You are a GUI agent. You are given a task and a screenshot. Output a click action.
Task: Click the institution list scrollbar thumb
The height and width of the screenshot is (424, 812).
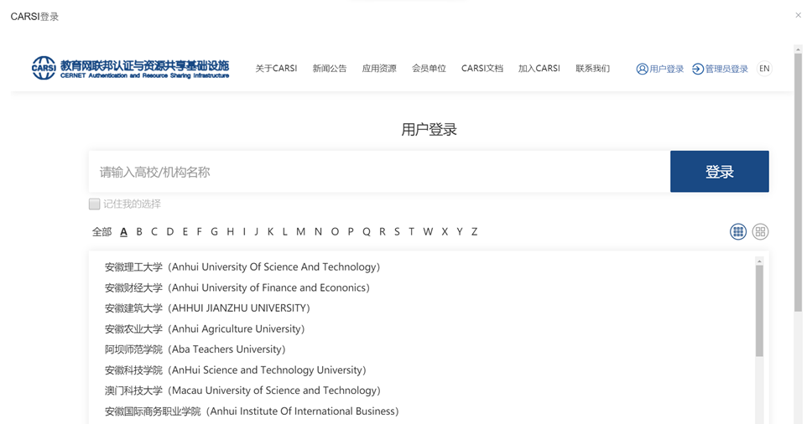(x=759, y=310)
